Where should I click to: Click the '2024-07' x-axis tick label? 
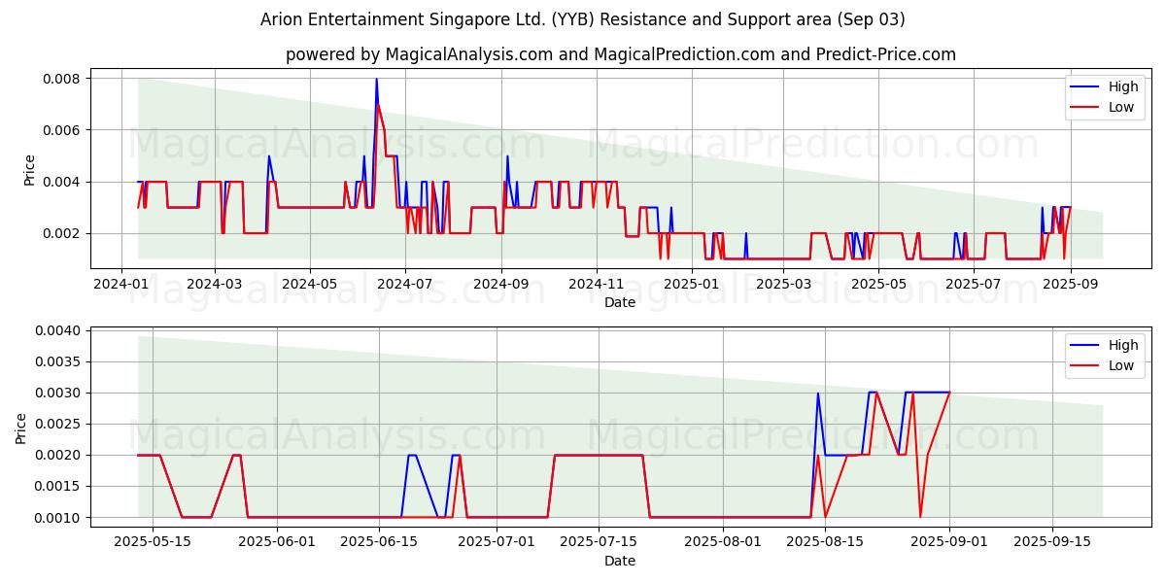(404, 284)
